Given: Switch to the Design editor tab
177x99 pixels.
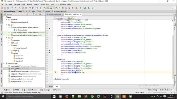Looking at the screenshot, I should tap(50, 86).
